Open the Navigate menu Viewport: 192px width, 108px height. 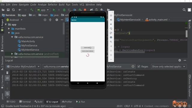[24, 4]
